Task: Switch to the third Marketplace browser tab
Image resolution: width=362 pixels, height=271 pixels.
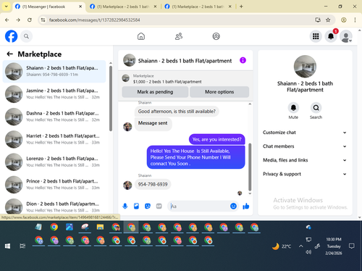Action: [198, 7]
